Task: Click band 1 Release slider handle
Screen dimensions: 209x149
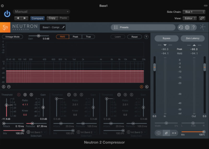Action: pos(32,123)
